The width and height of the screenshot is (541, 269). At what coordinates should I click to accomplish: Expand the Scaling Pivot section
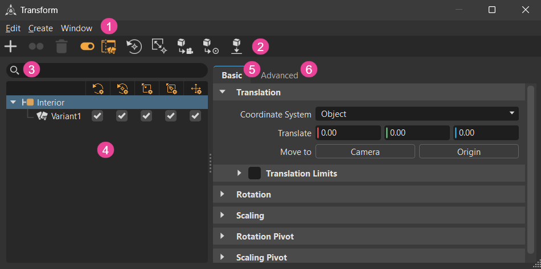point(223,257)
